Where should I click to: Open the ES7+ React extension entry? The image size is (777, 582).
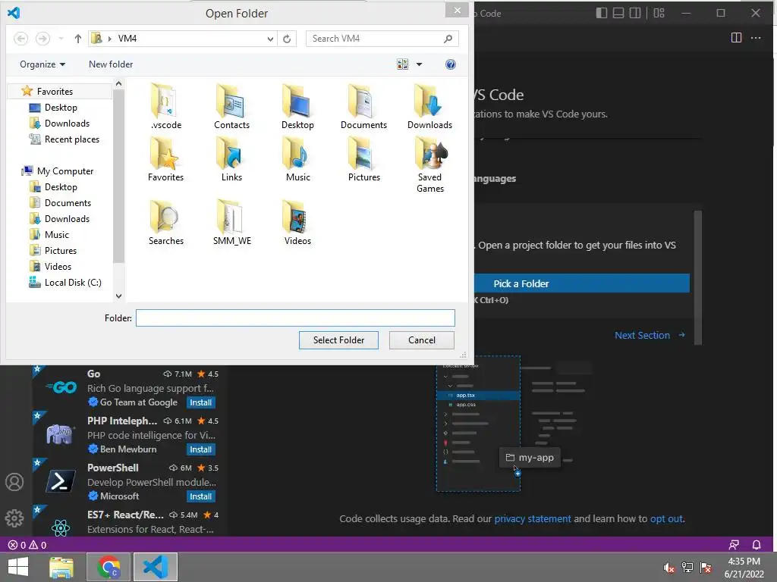[129, 521]
